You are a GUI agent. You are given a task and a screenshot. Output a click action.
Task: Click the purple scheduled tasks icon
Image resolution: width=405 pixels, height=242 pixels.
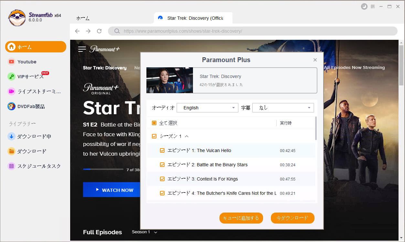[11, 166]
